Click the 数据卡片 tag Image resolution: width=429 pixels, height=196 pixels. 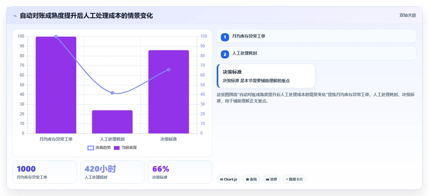[x=294, y=179]
